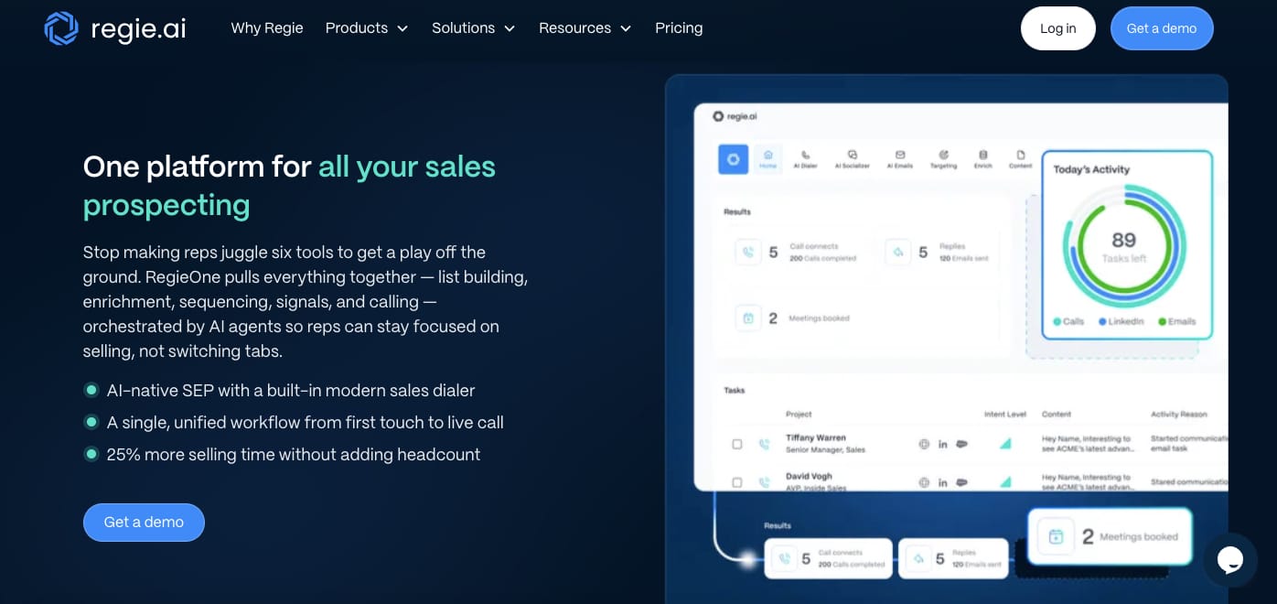Screen dimensions: 1277x604
Task: Open the Pricing page
Action: tap(679, 28)
